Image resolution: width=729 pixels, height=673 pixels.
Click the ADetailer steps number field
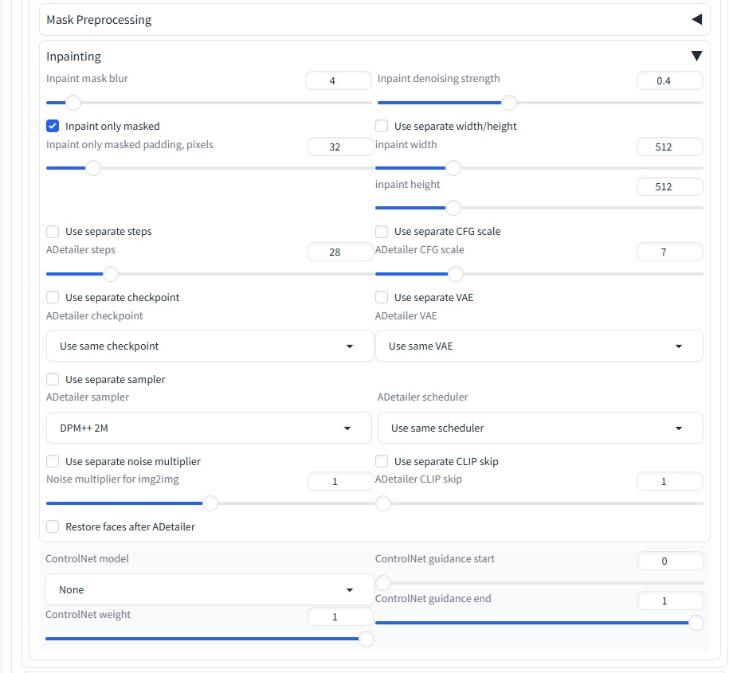[340, 252]
